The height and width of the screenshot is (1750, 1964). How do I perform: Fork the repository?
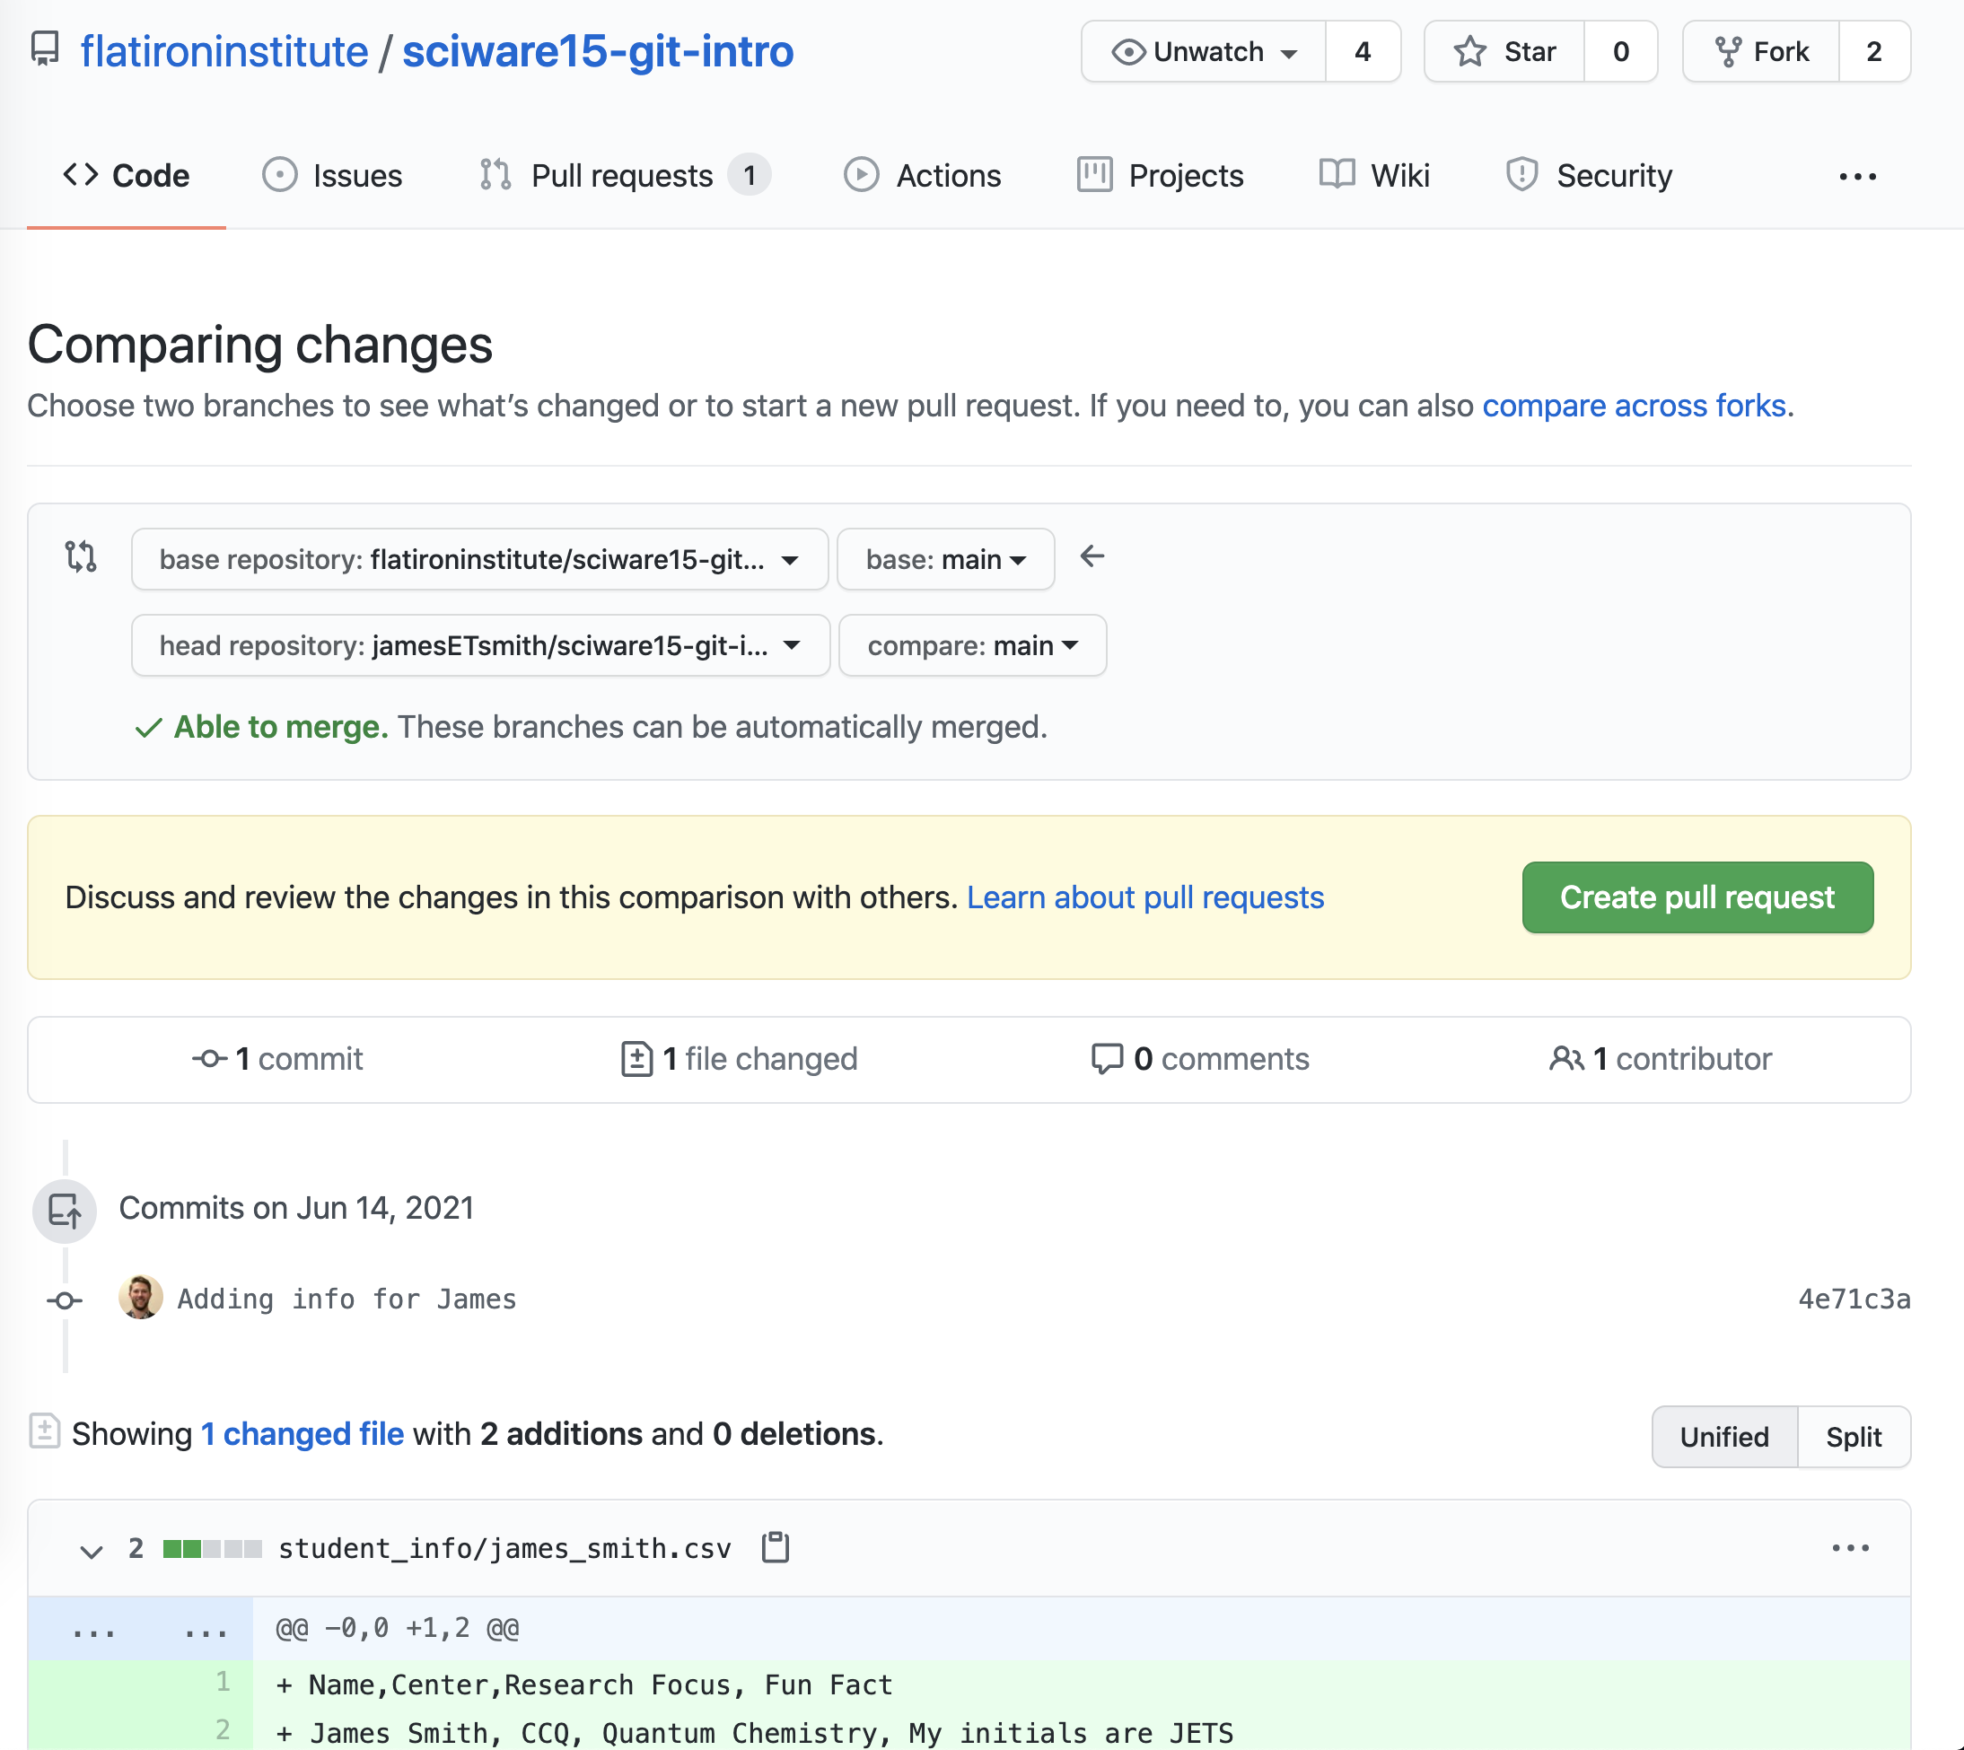1761,51
